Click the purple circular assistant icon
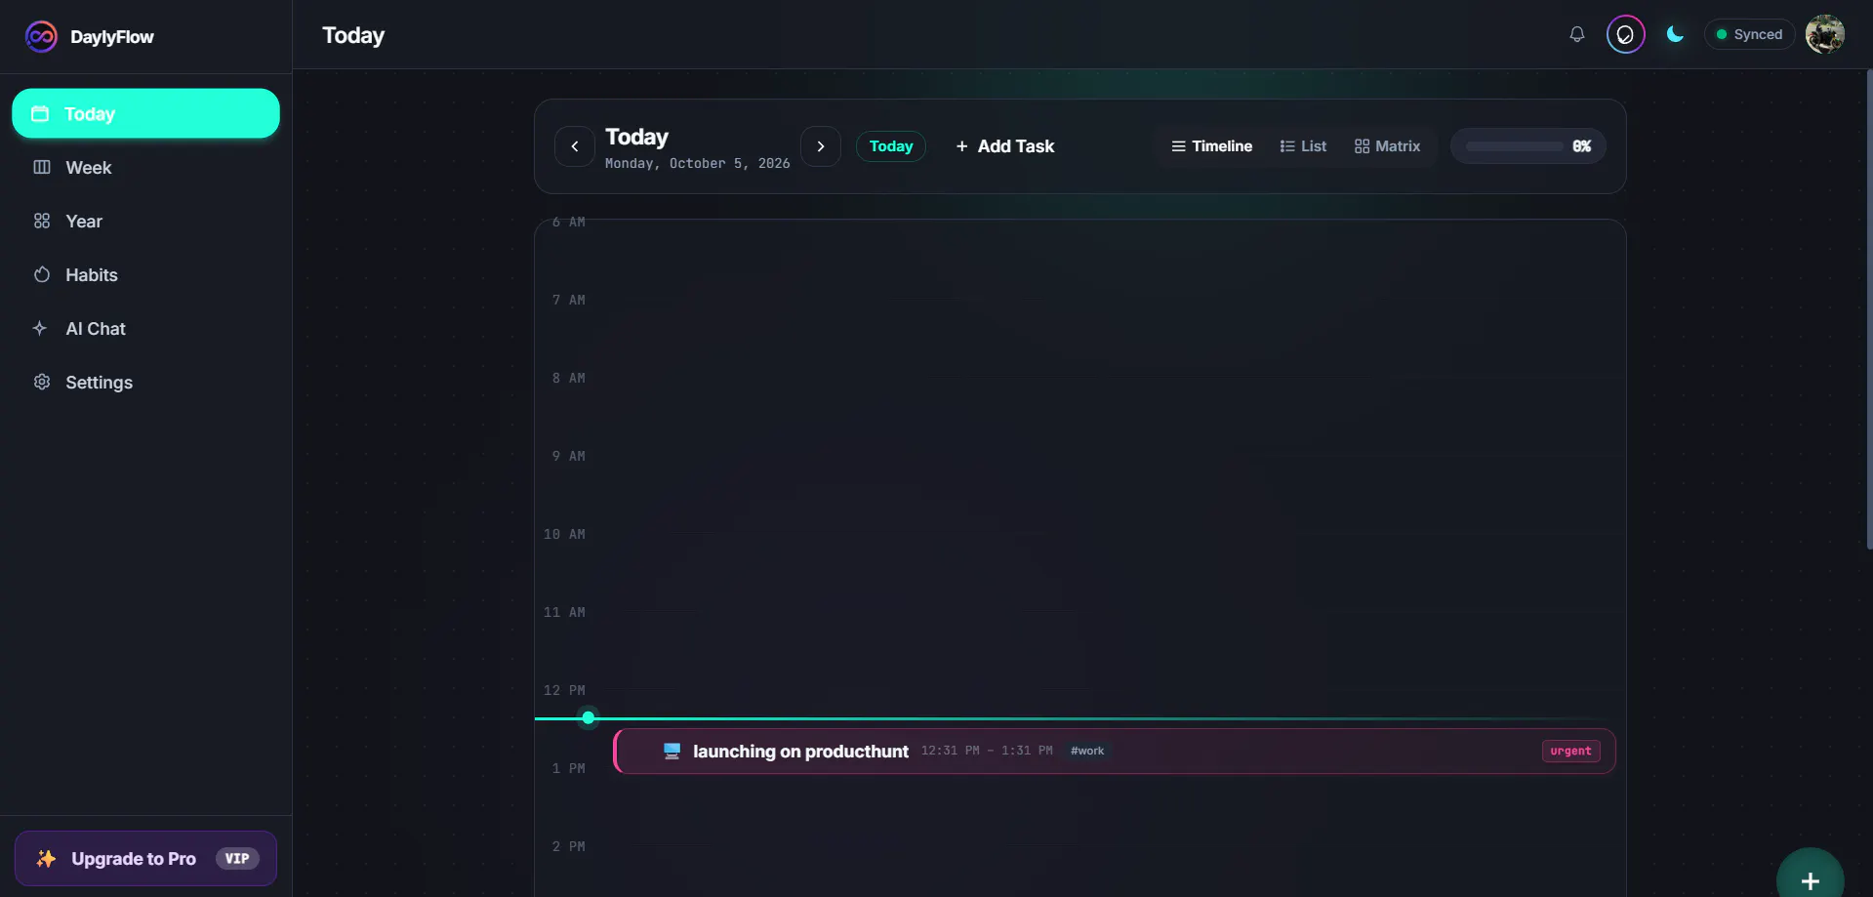Image resolution: width=1873 pixels, height=897 pixels. pos(1625,34)
